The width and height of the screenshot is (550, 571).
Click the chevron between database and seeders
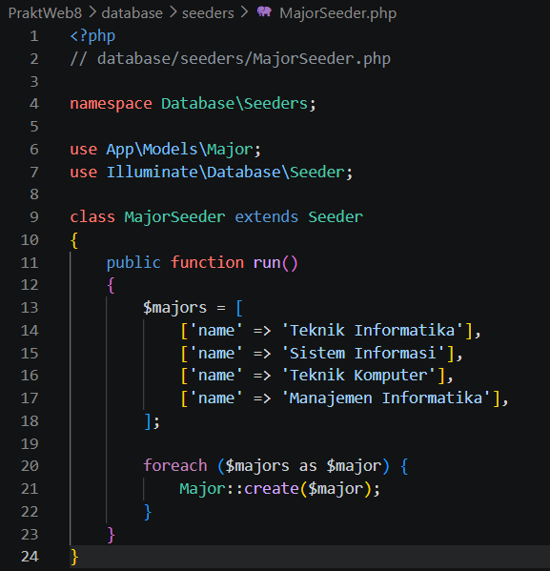pos(173,12)
